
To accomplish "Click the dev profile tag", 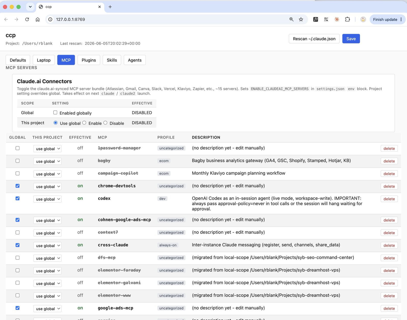I will [x=162, y=199].
